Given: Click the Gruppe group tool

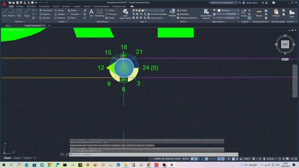Looking at the screenshot, I should (x=244, y=13).
